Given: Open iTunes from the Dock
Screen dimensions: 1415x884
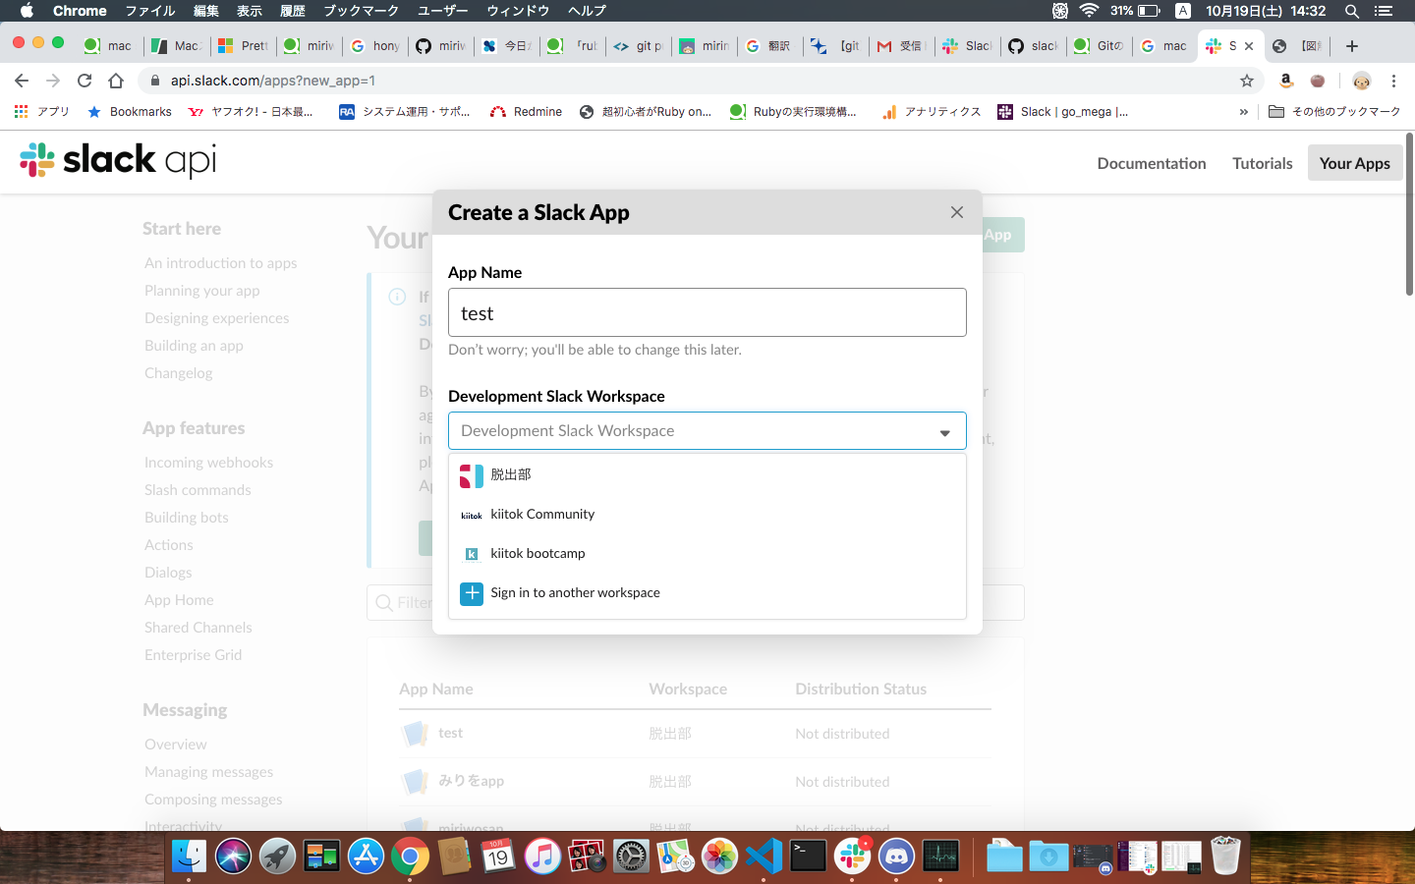Looking at the screenshot, I should [x=542, y=856].
